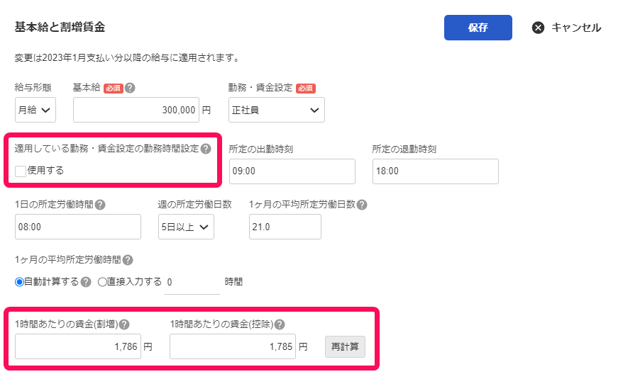Viewport: 623px width, 379px height.
Task: Click help icon for 1時間あたりの賃金(割増)
Action: pos(124,324)
